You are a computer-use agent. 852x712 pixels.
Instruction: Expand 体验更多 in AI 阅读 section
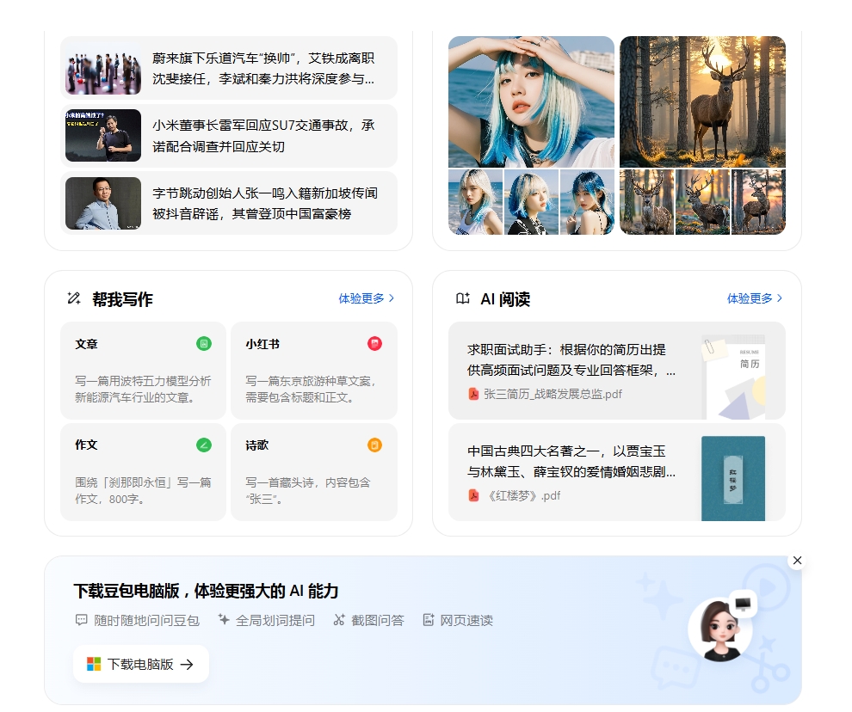pyautogui.click(x=755, y=298)
